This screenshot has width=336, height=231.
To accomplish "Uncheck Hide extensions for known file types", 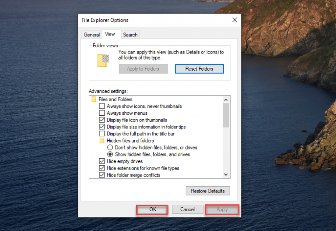I will (102, 168).
